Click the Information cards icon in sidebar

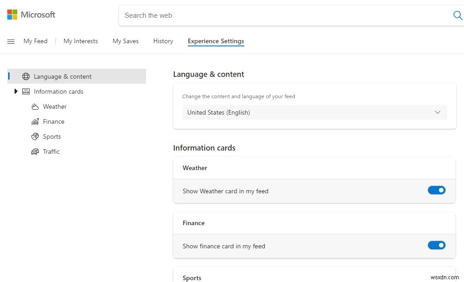pyautogui.click(x=26, y=91)
